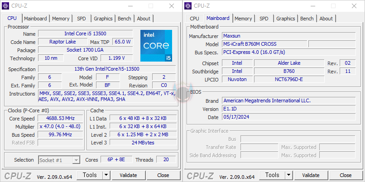365x182 pixels.
Task: Click the Maxsun manufacturer field
Action: (x=289, y=36)
